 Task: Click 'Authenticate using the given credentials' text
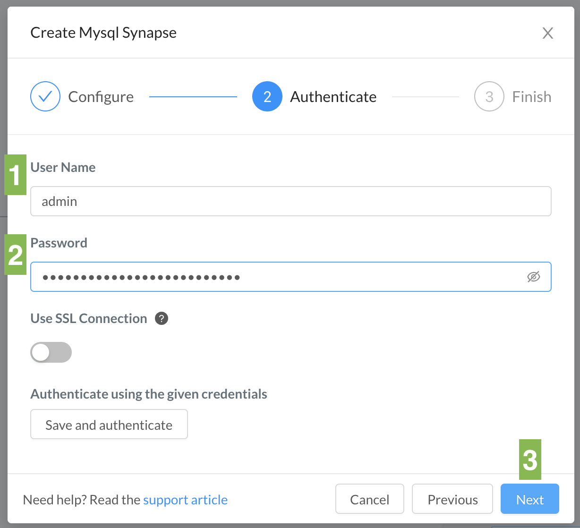149,394
